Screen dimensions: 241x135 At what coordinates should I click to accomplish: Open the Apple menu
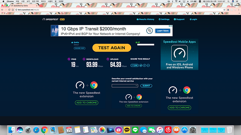click(x=3, y=1)
